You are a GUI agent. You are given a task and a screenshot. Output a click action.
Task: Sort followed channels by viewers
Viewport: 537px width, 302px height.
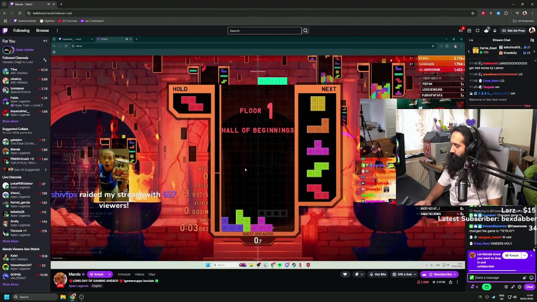(x=45, y=60)
